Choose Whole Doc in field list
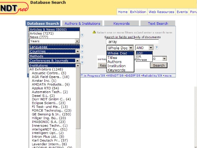Viewport: 197px width, 148px height. tap(120, 53)
